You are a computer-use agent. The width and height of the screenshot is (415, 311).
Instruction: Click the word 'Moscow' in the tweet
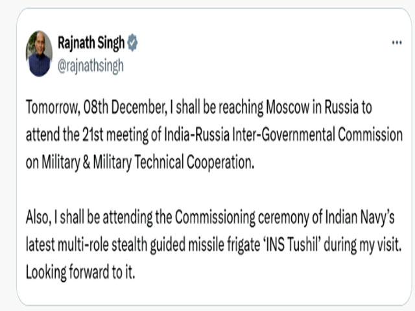pyautogui.click(x=287, y=108)
